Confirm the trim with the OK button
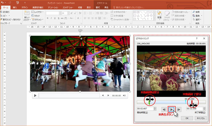 pyautogui.click(x=187, y=118)
